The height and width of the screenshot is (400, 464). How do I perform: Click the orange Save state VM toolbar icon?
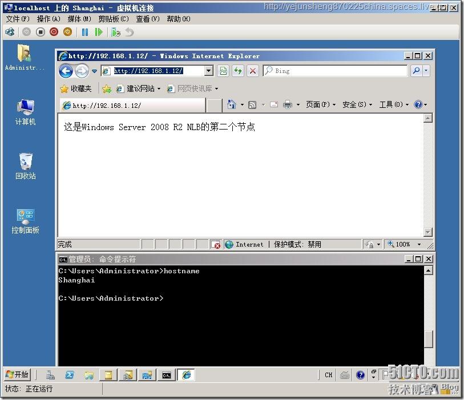67,31
